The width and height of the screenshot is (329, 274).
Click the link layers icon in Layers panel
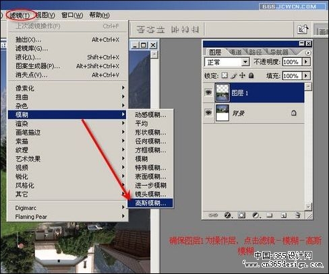pos(213,215)
